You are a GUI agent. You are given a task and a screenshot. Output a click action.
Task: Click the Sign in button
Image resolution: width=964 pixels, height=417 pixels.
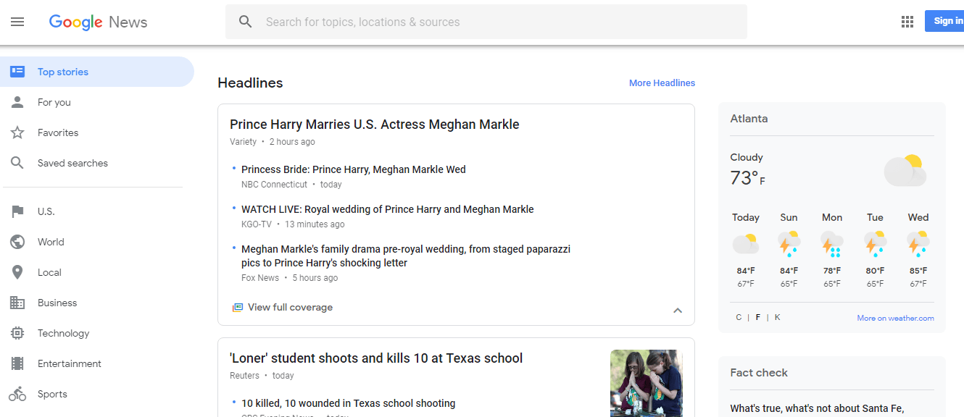click(x=944, y=21)
